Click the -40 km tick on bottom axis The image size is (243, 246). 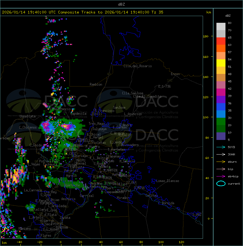tap(19, 242)
